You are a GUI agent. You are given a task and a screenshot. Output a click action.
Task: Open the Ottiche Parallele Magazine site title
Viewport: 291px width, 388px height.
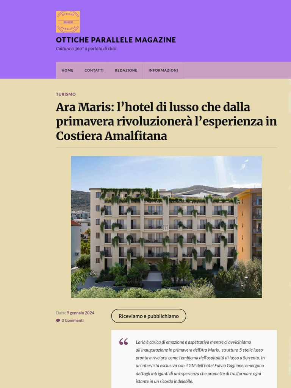click(x=116, y=40)
